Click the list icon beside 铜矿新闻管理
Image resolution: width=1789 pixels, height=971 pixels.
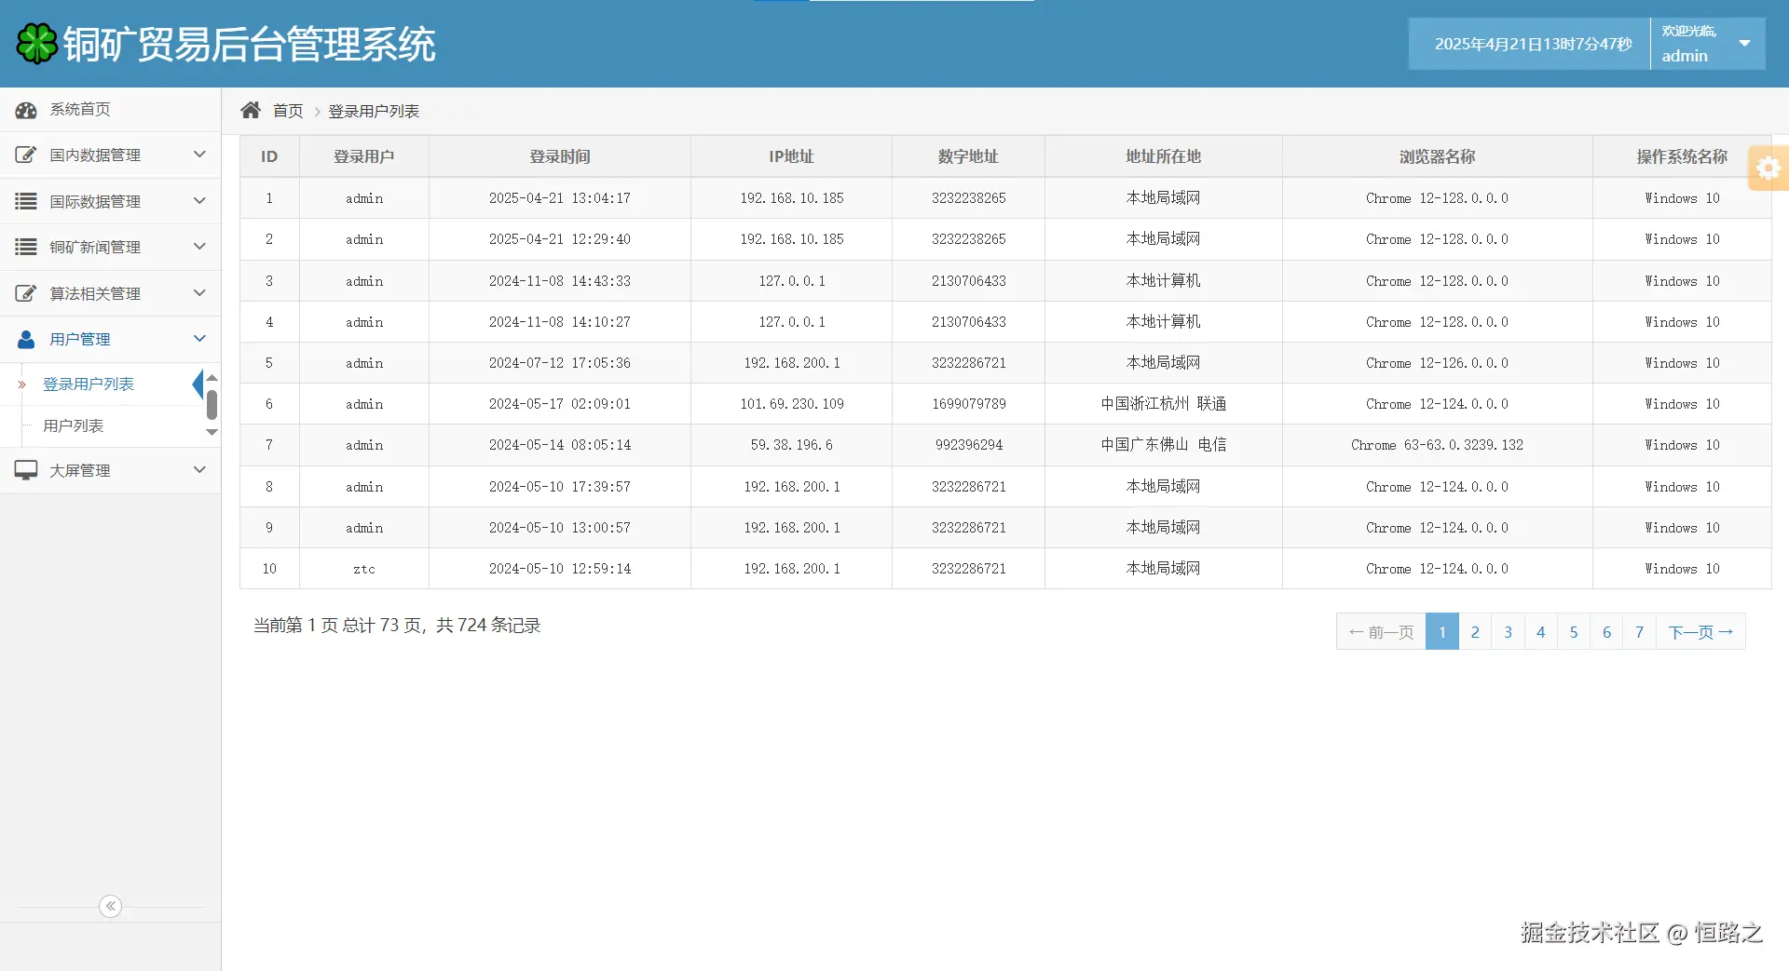click(x=26, y=247)
